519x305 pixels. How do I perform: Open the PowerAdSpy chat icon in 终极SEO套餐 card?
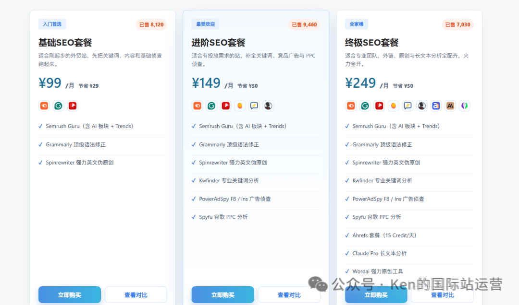[x=408, y=106]
